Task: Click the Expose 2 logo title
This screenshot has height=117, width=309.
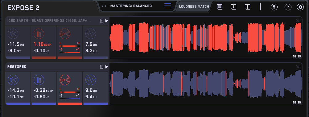Action: (x=23, y=8)
